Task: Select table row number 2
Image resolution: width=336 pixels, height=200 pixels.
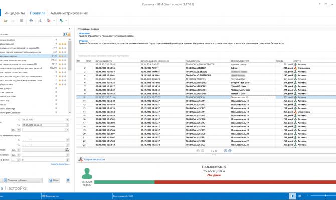Action: (206, 68)
